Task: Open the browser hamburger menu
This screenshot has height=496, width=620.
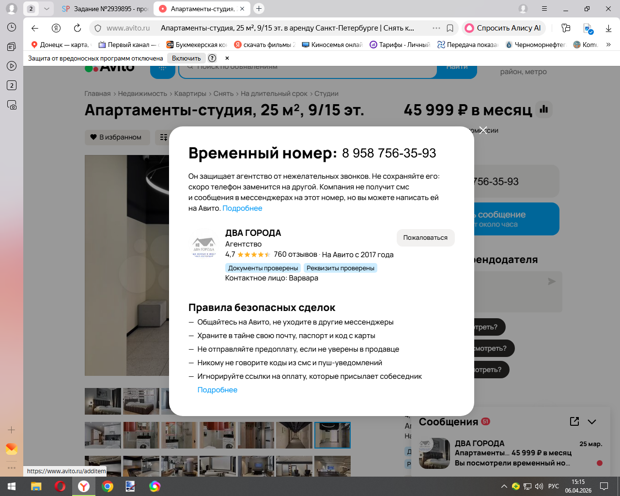Action: point(544,9)
